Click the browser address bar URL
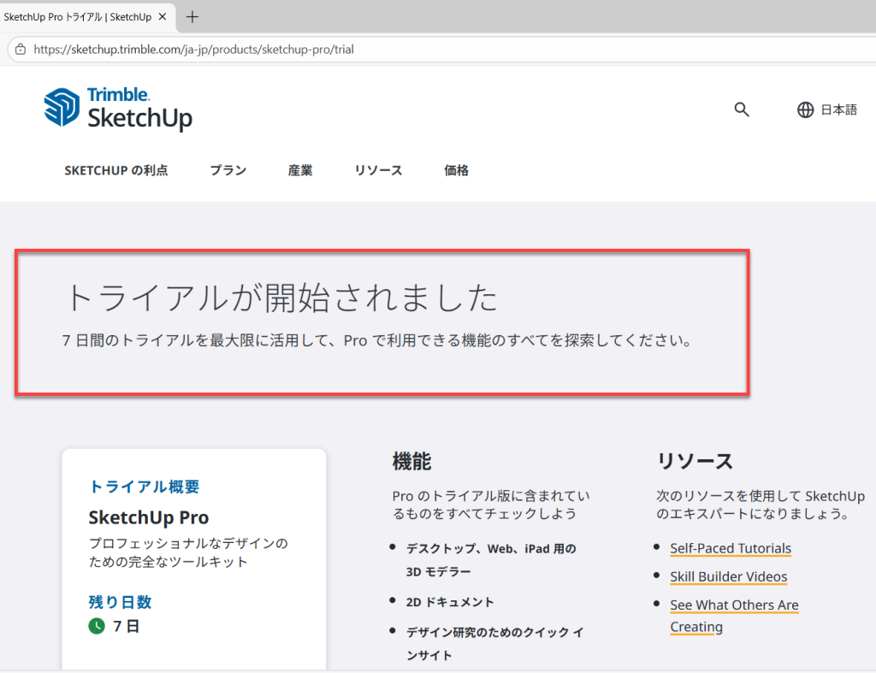This screenshot has width=876, height=673. click(193, 50)
